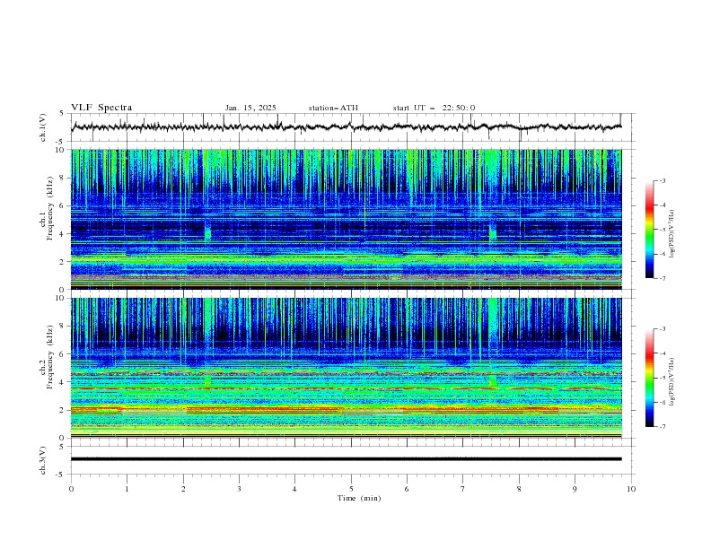
Task: Click the "7" tick on the time axis
Action: 463,489
